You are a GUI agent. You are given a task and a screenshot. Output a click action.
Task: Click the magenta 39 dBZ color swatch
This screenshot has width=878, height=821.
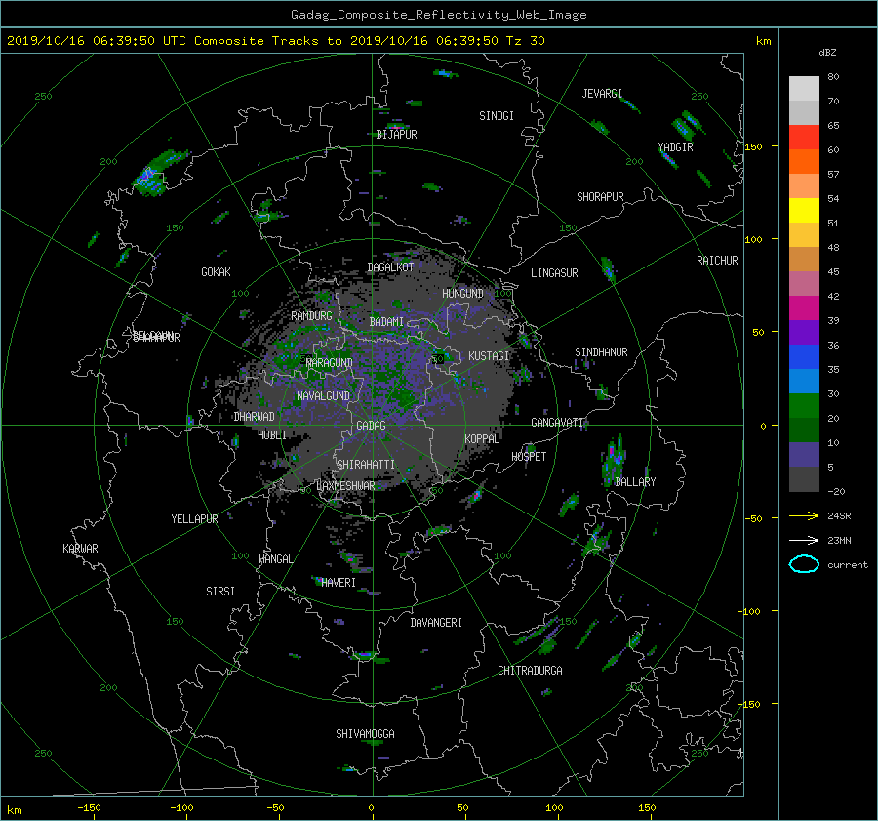pos(804,308)
